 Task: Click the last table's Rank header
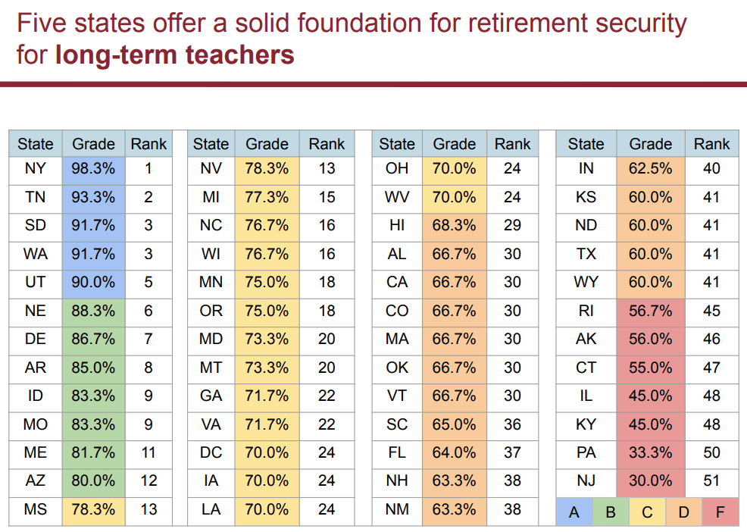[711, 143]
